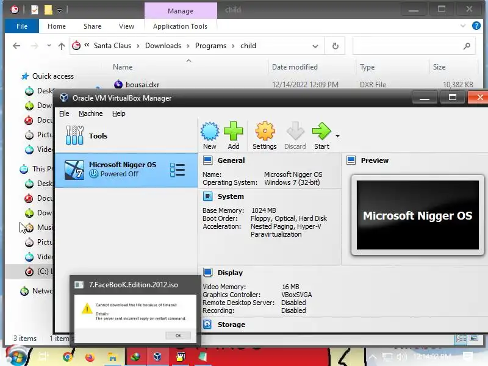Click Downloads in the address breadcrumb

click(163, 46)
